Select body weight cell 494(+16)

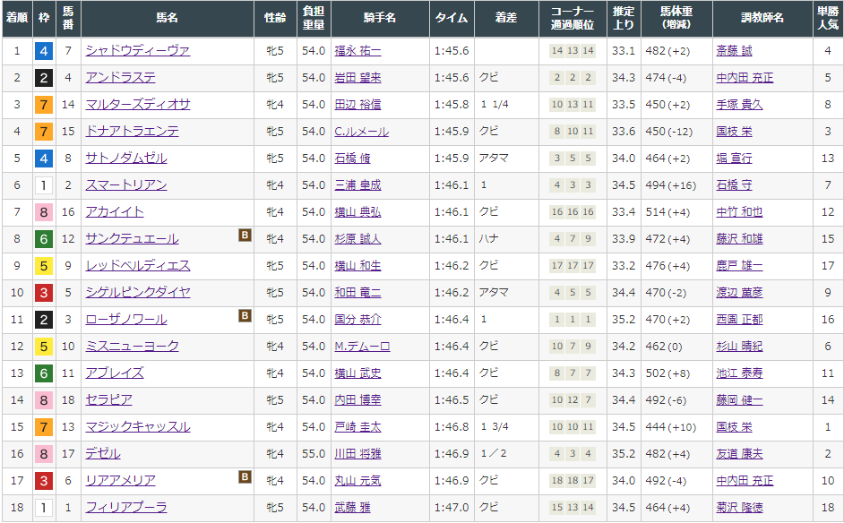[x=676, y=185]
